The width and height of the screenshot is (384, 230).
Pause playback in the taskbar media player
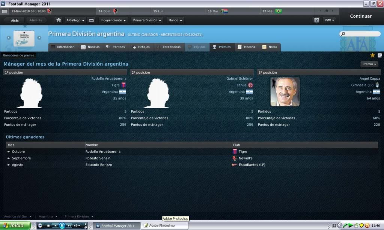(62, 226)
